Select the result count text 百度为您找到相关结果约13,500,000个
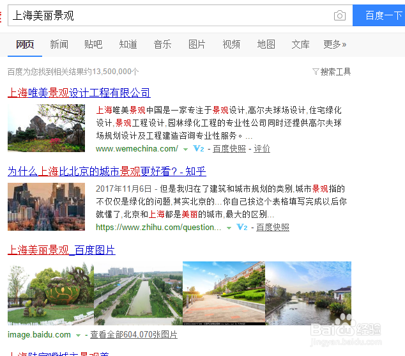The height and width of the screenshot is (356, 405). pyautogui.click(x=73, y=72)
